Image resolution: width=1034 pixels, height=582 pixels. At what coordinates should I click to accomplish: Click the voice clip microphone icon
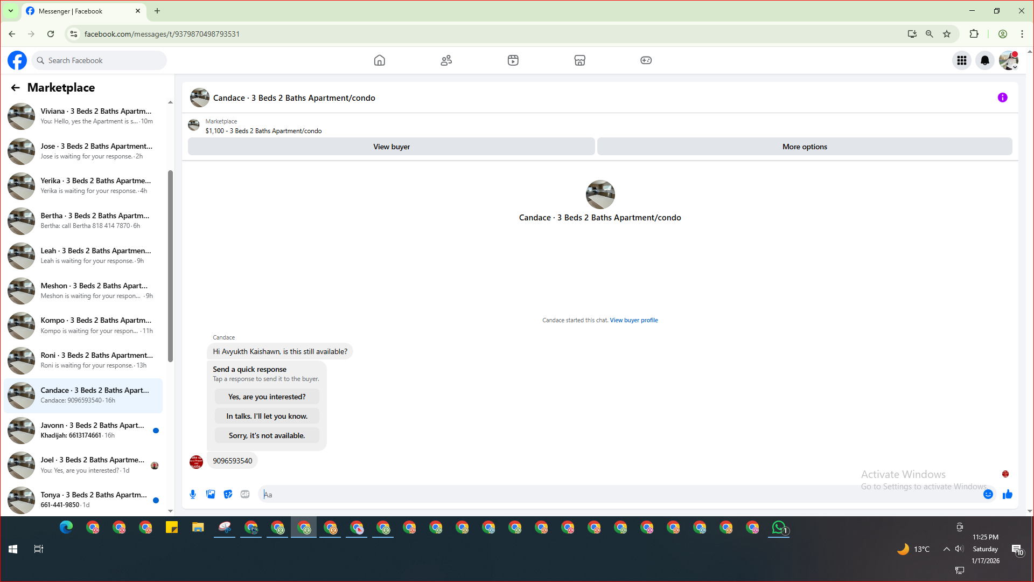point(193,494)
